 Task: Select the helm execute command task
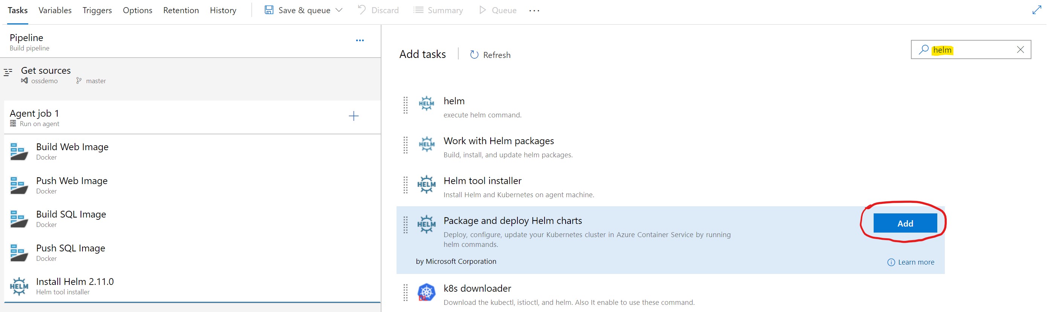point(670,107)
